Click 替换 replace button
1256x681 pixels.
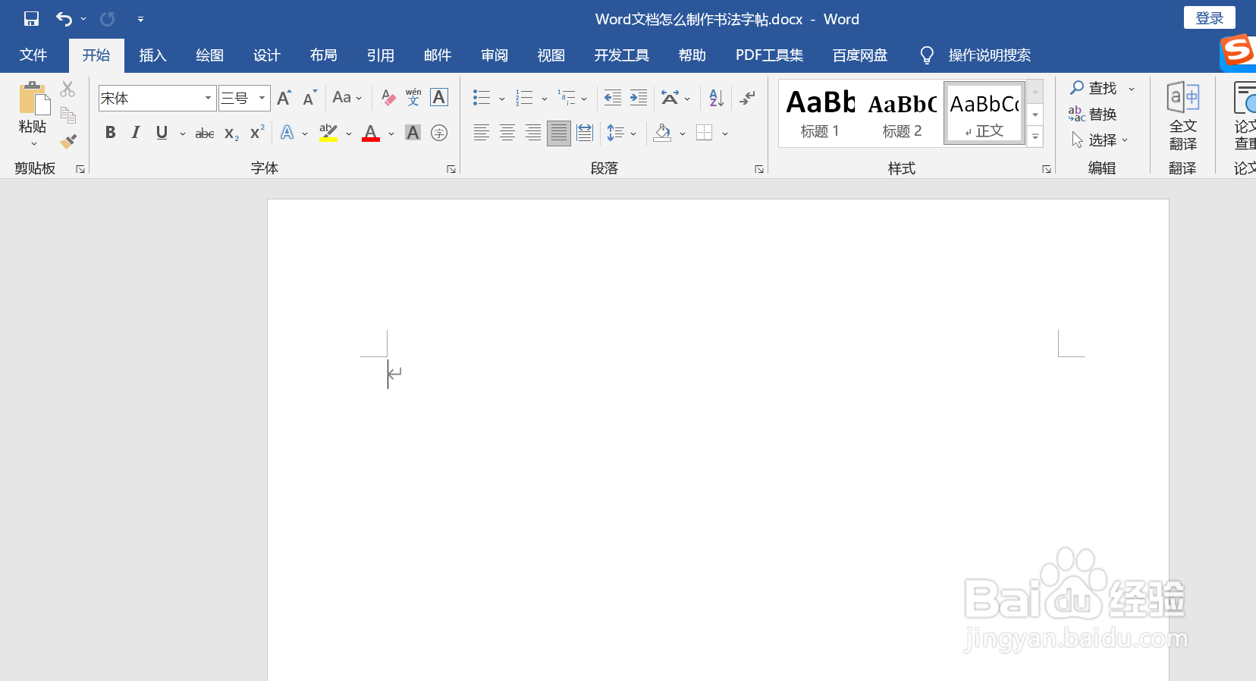click(1093, 114)
